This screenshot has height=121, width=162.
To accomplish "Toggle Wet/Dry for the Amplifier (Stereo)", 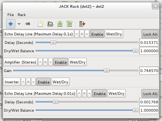I will (78, 62).
